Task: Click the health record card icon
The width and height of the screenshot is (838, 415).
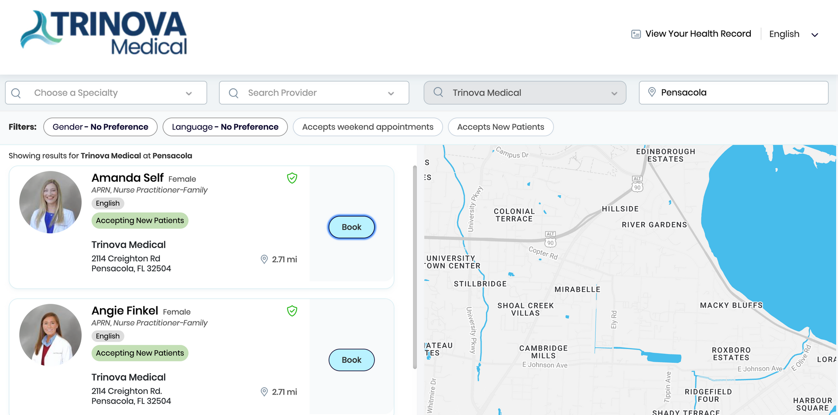Action: click(636, 34)
